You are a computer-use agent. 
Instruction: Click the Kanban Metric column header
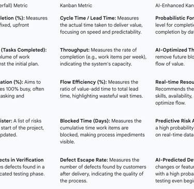point(76,6)
